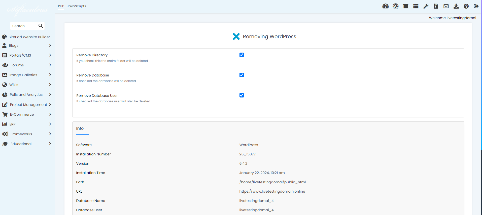Image resolution: width=482 pixels, height=215 pixels.
Task: Click the Wikis globe icon
Action: [x=5, y=85]
